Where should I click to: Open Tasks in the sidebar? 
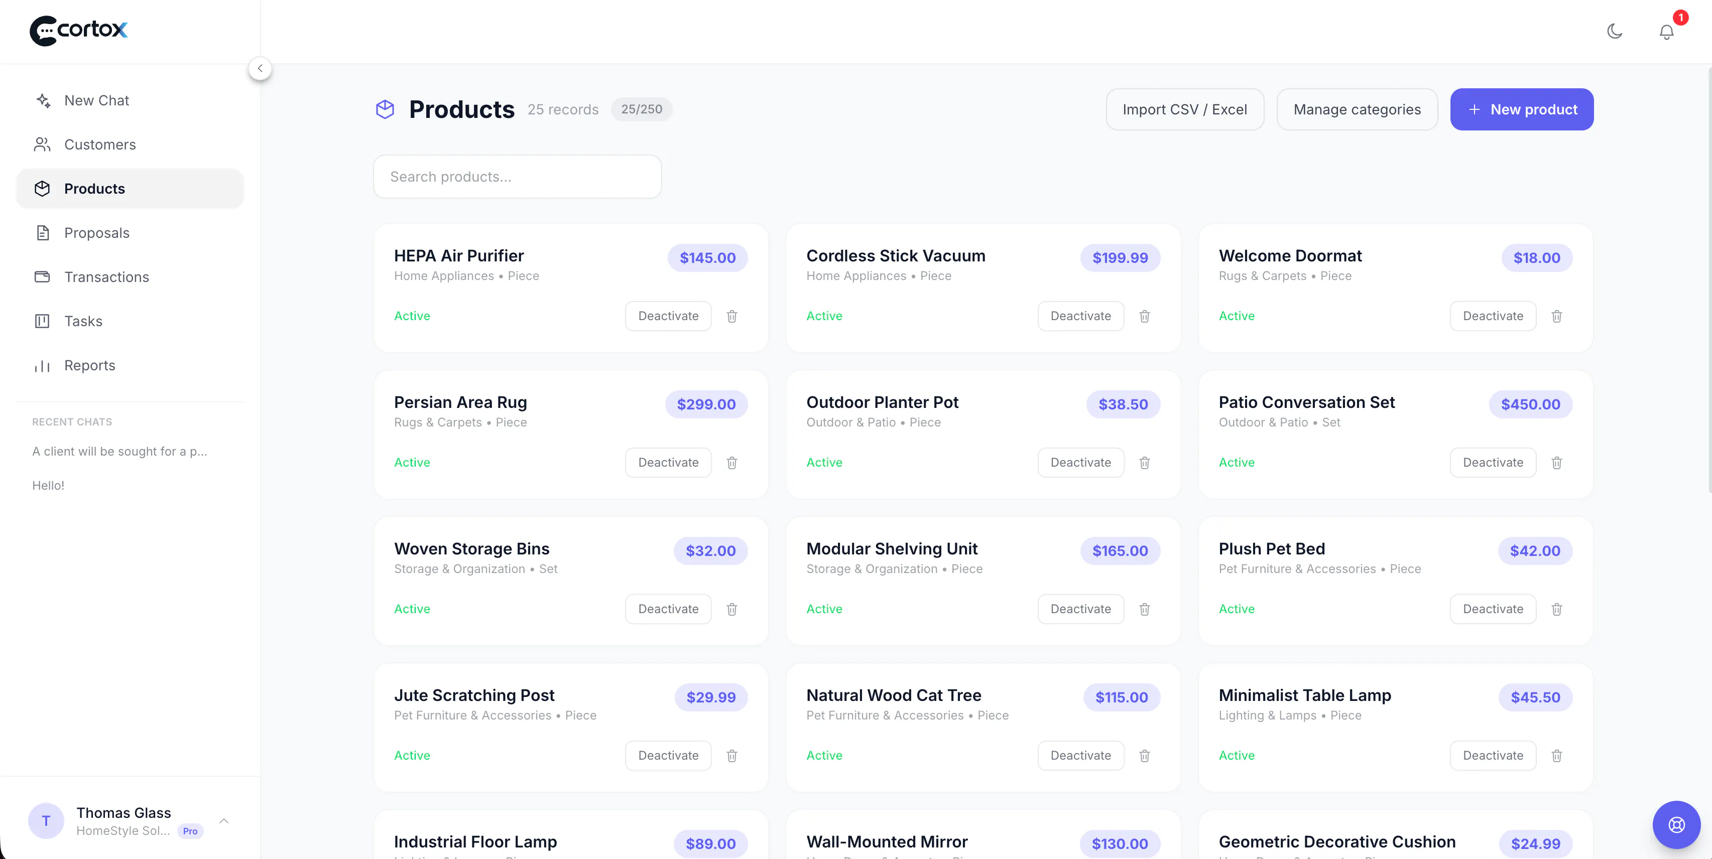[x=130, y=321]
